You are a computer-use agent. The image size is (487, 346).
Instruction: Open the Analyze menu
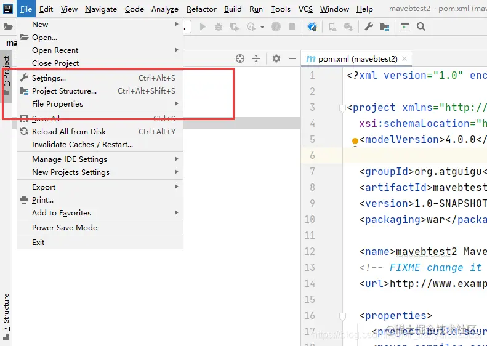tap(165, 9)
